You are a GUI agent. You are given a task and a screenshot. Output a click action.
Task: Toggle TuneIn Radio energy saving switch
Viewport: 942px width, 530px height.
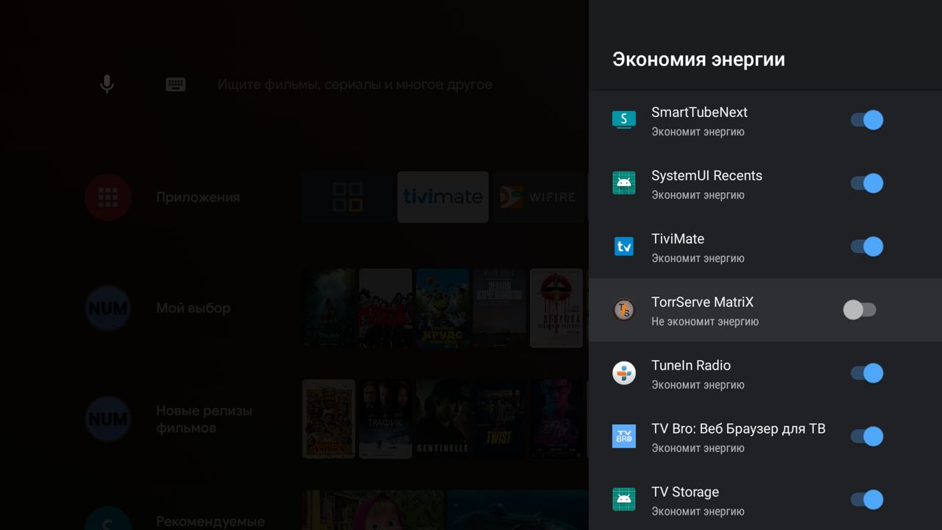coord(867,373)
